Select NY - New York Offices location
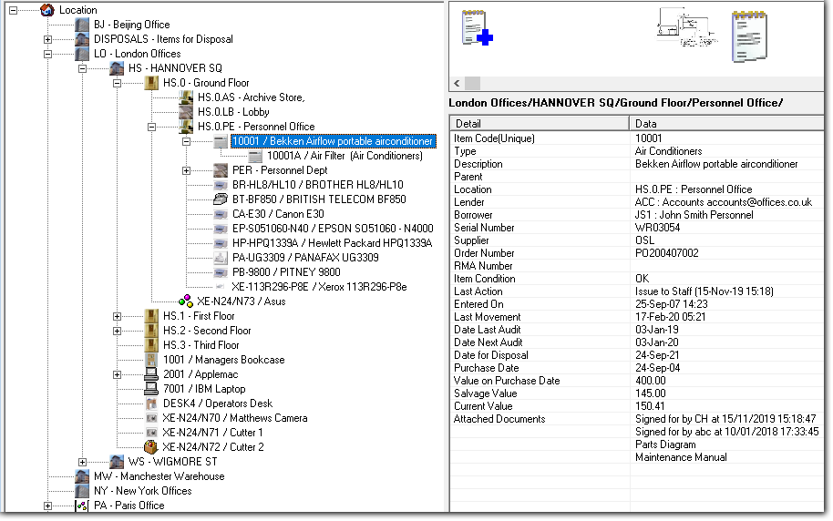833x521 pixels. [x=142, y=491]
